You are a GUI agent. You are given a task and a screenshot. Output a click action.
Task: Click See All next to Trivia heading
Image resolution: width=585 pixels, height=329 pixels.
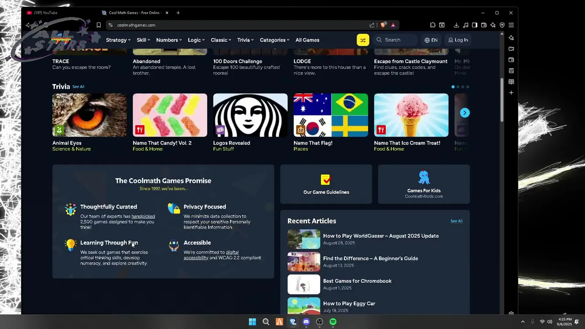click(x=78, y=86)
